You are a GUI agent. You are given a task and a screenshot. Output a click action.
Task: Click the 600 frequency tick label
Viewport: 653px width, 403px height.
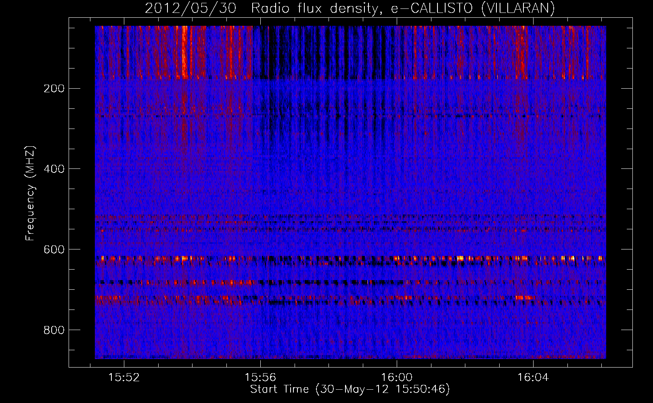(x=54, y=250)
